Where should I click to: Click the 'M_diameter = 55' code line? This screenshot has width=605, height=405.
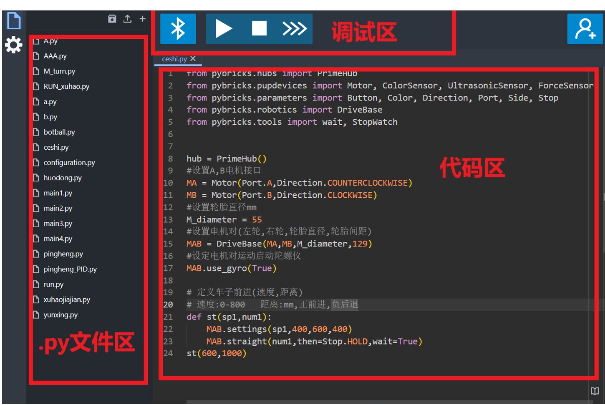coord(224,219)
